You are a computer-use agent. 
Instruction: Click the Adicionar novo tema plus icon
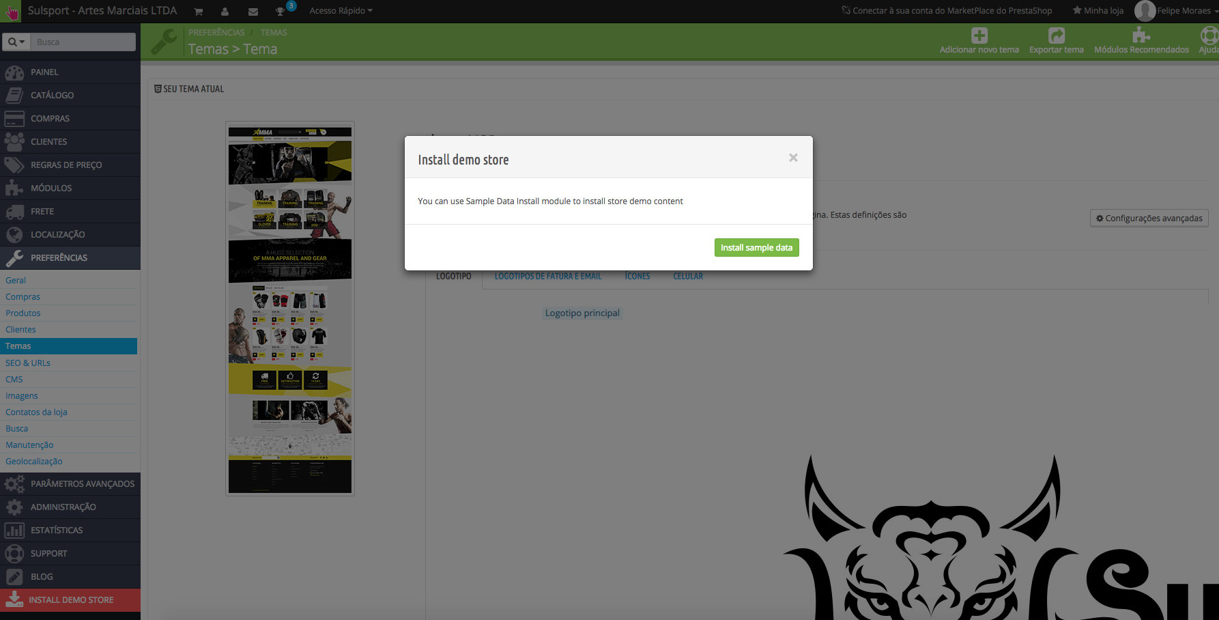[979, 36]
